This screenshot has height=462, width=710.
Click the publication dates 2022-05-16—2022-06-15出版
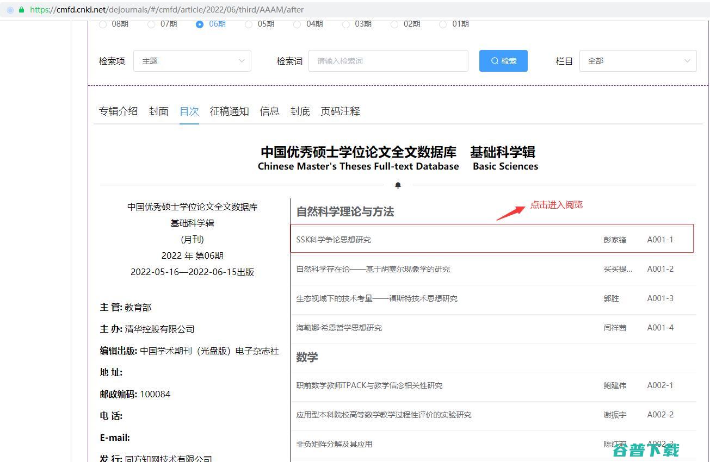coord(192,272)
